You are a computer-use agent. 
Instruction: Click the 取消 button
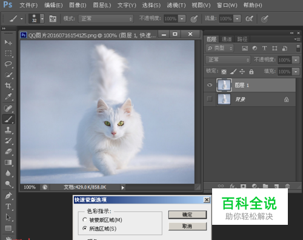[187, 226]
